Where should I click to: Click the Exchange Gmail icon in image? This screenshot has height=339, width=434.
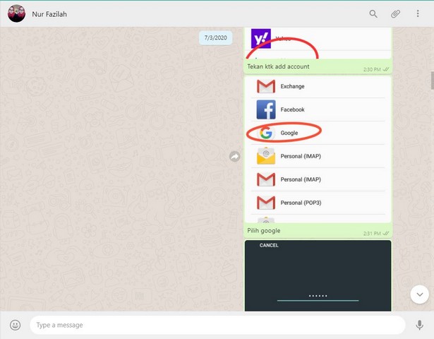(x=265, y=86)
